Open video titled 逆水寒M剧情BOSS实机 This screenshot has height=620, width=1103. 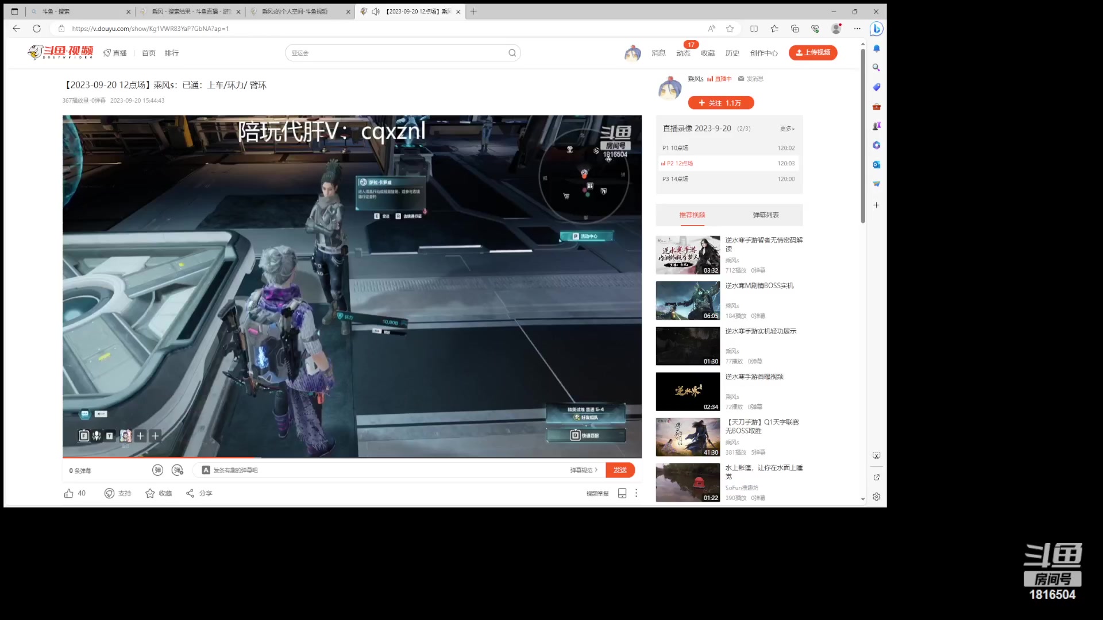click(759, 285)
